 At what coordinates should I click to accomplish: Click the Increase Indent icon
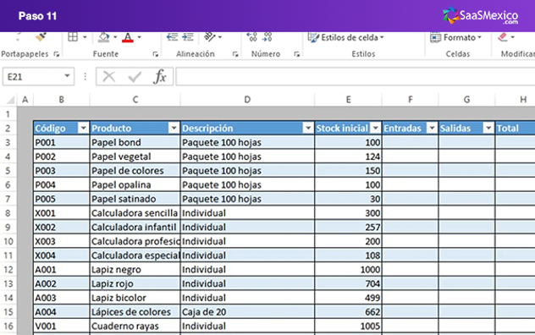(x=188, y=36)
